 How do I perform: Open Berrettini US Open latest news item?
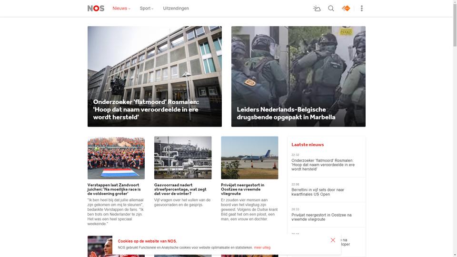pyautogui.click(x=318, y=192)
